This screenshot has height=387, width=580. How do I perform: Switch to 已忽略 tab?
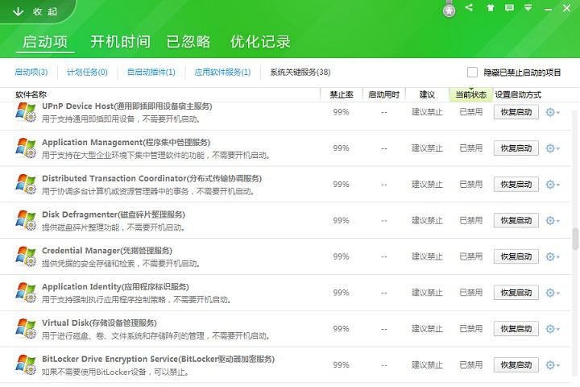tap(188, 41)
